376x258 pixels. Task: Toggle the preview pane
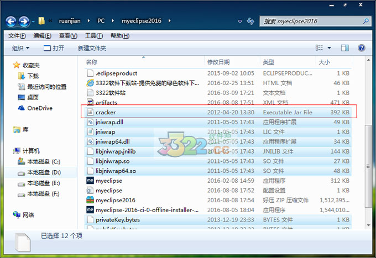click(x=345, y=48)
